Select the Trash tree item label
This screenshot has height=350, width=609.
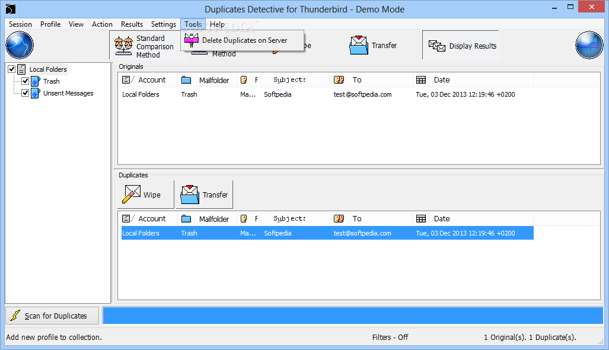[x=51, y=81]
